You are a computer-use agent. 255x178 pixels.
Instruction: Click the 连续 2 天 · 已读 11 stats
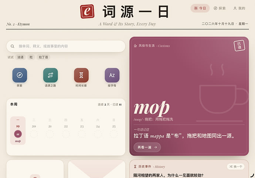[110, 105]
